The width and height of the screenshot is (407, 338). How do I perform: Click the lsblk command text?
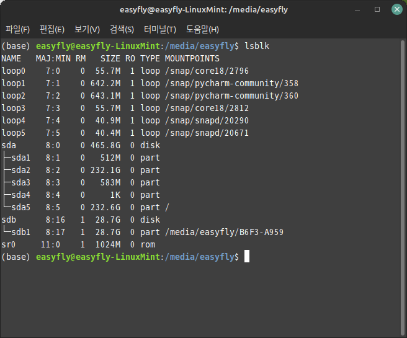pyautogui.click(x=257, y=46)
